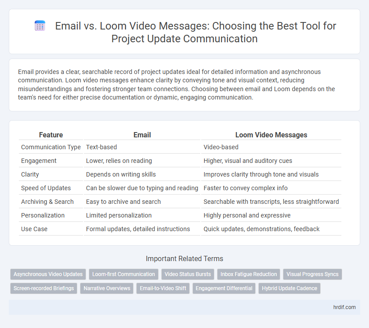Open the Loom-first Communication tag

click(x=123, y=274)
